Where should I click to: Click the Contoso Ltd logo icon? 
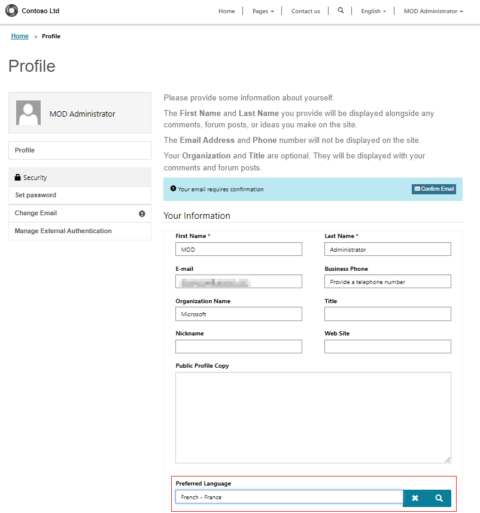tap(11, 11)
